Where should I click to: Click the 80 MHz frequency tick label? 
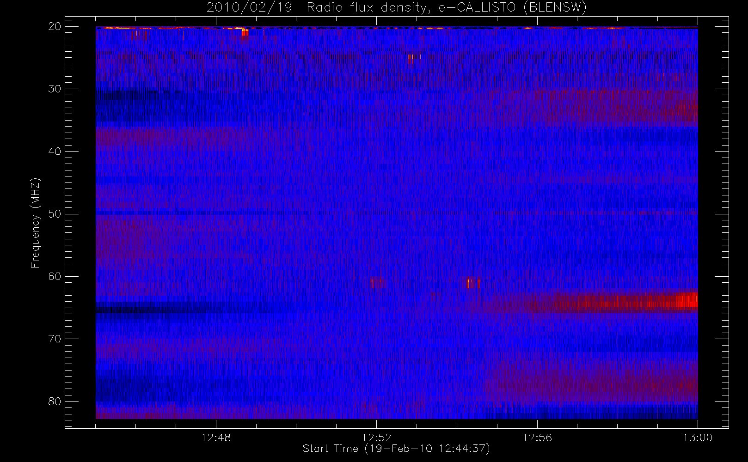[x=55, y=401]
